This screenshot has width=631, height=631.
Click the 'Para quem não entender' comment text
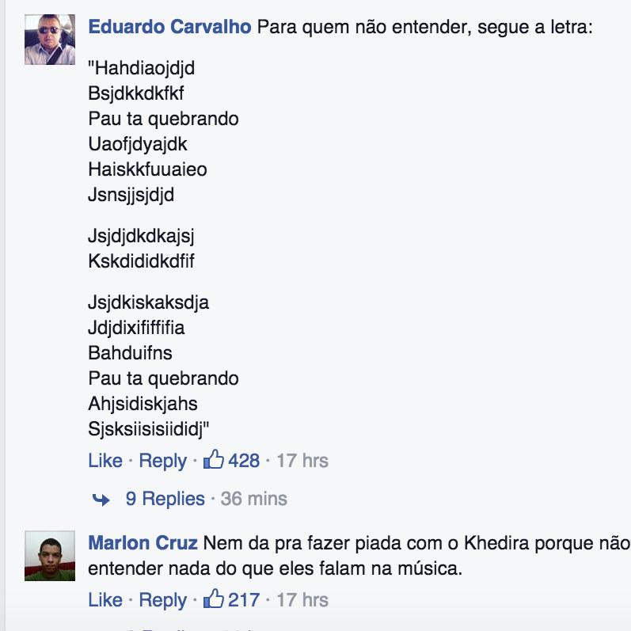click(x=425, y=28)
